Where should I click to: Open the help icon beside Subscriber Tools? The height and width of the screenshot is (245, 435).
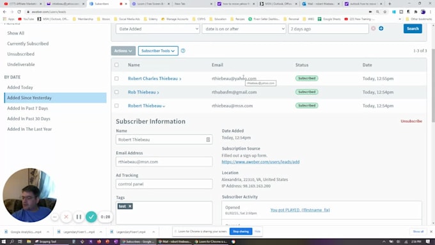coord(183,51)
